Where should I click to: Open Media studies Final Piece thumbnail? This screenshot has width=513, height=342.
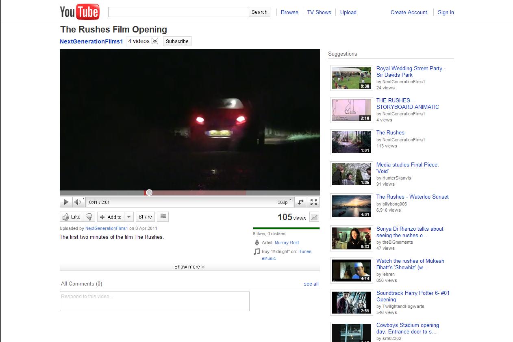352,174
